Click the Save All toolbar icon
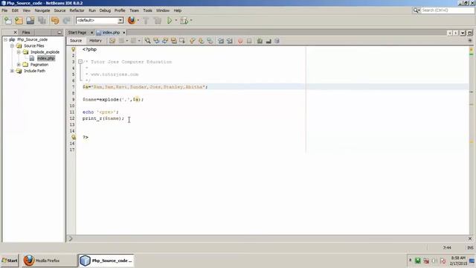The width and height of the screenshot is (476, 268). point(42,20)
